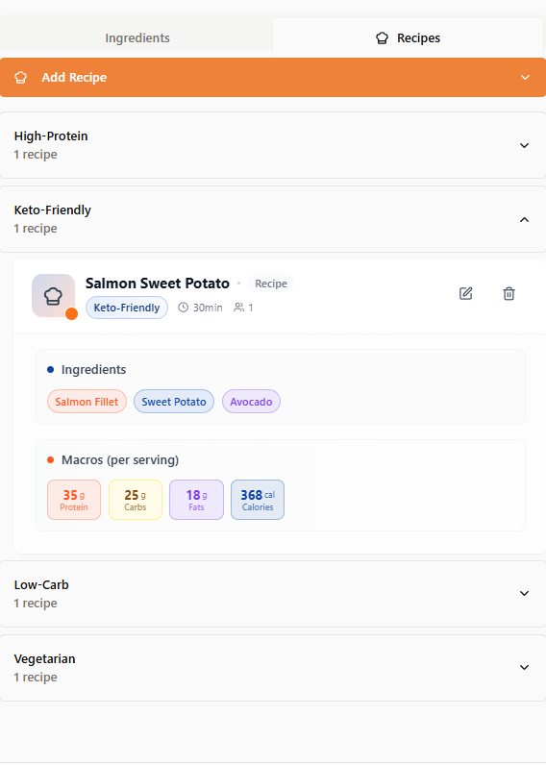This screenshot has width=546, height=765.
Task: Collapse the Keto-Friendly category chevron
Action: click(x=525, y=219)
